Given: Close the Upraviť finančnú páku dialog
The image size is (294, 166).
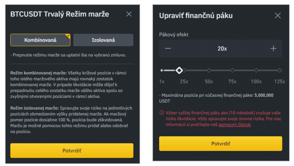Looking at the screenshot, I should coord(278,16).
